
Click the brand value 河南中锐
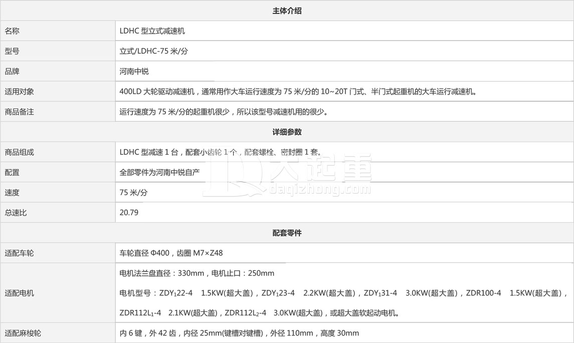pyautogui.click(x=134, y=71)
